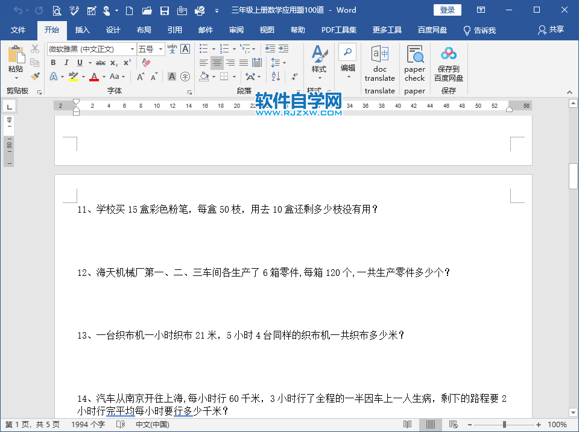Toggle italic formatting
The image size is (579, 432).
point(66,63)
